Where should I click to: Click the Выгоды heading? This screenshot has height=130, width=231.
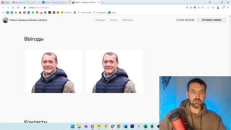pos(34,39)
